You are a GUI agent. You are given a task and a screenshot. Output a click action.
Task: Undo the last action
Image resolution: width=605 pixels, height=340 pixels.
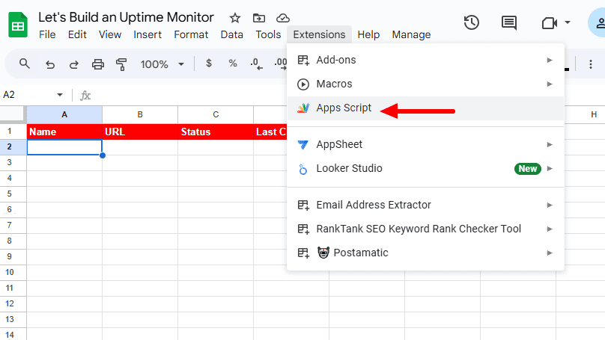coord(50,64)
